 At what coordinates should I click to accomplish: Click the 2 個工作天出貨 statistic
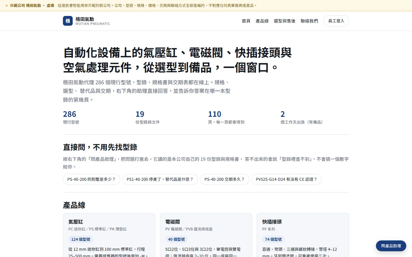coord(303,117)
